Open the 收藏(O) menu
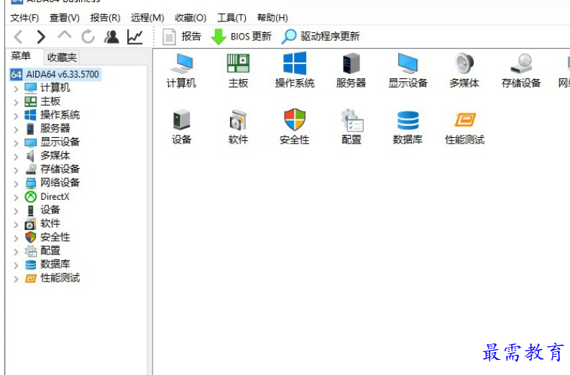This screenshot has height=375, width=570. pos(190,18)
